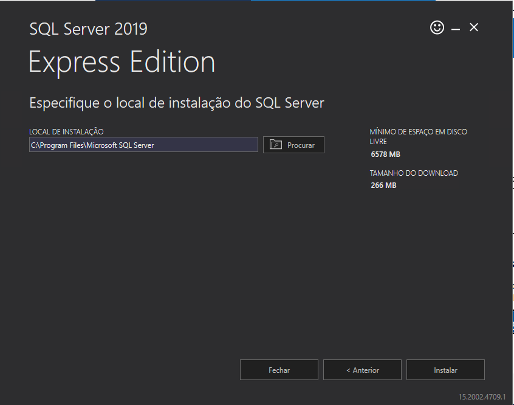Click the version number 15.2002.4709.1
Viewport: 514px width, 405px height.
[482, 397]
